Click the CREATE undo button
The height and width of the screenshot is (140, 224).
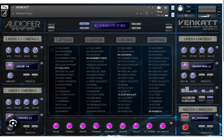[51, 28]
